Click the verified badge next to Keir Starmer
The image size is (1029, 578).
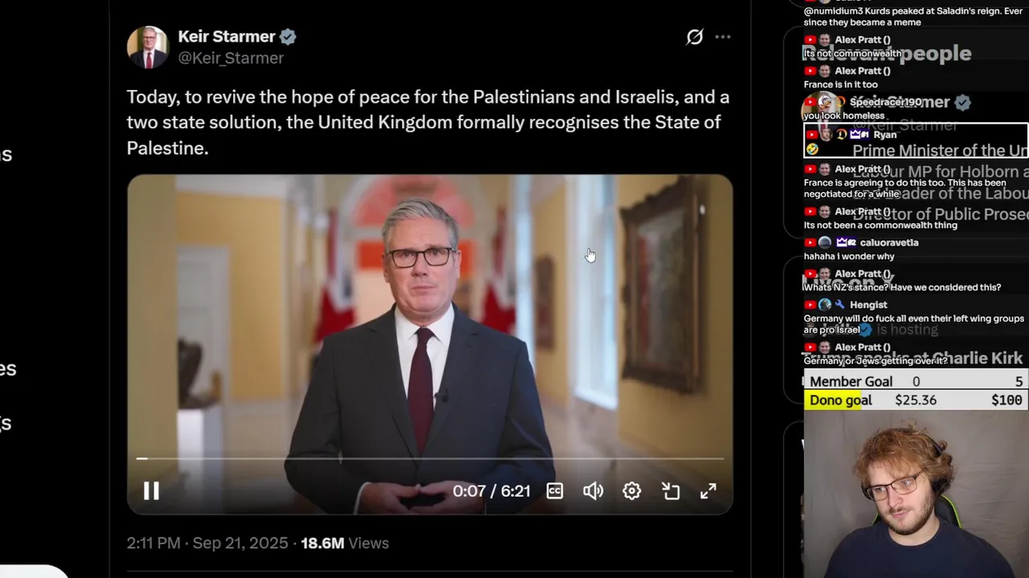pyautogui.click(x=288, y=37)
